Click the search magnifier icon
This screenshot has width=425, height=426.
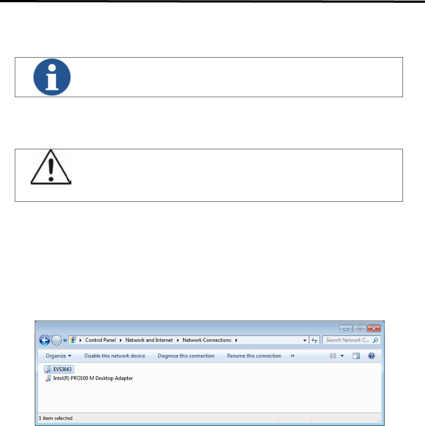click(x=375, y=340)
